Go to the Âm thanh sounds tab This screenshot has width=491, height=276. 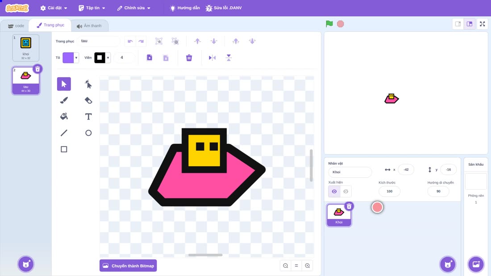89,26
